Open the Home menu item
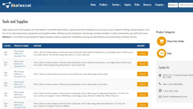The width and height of the screenshot is (193, 109). click(93, 5)
